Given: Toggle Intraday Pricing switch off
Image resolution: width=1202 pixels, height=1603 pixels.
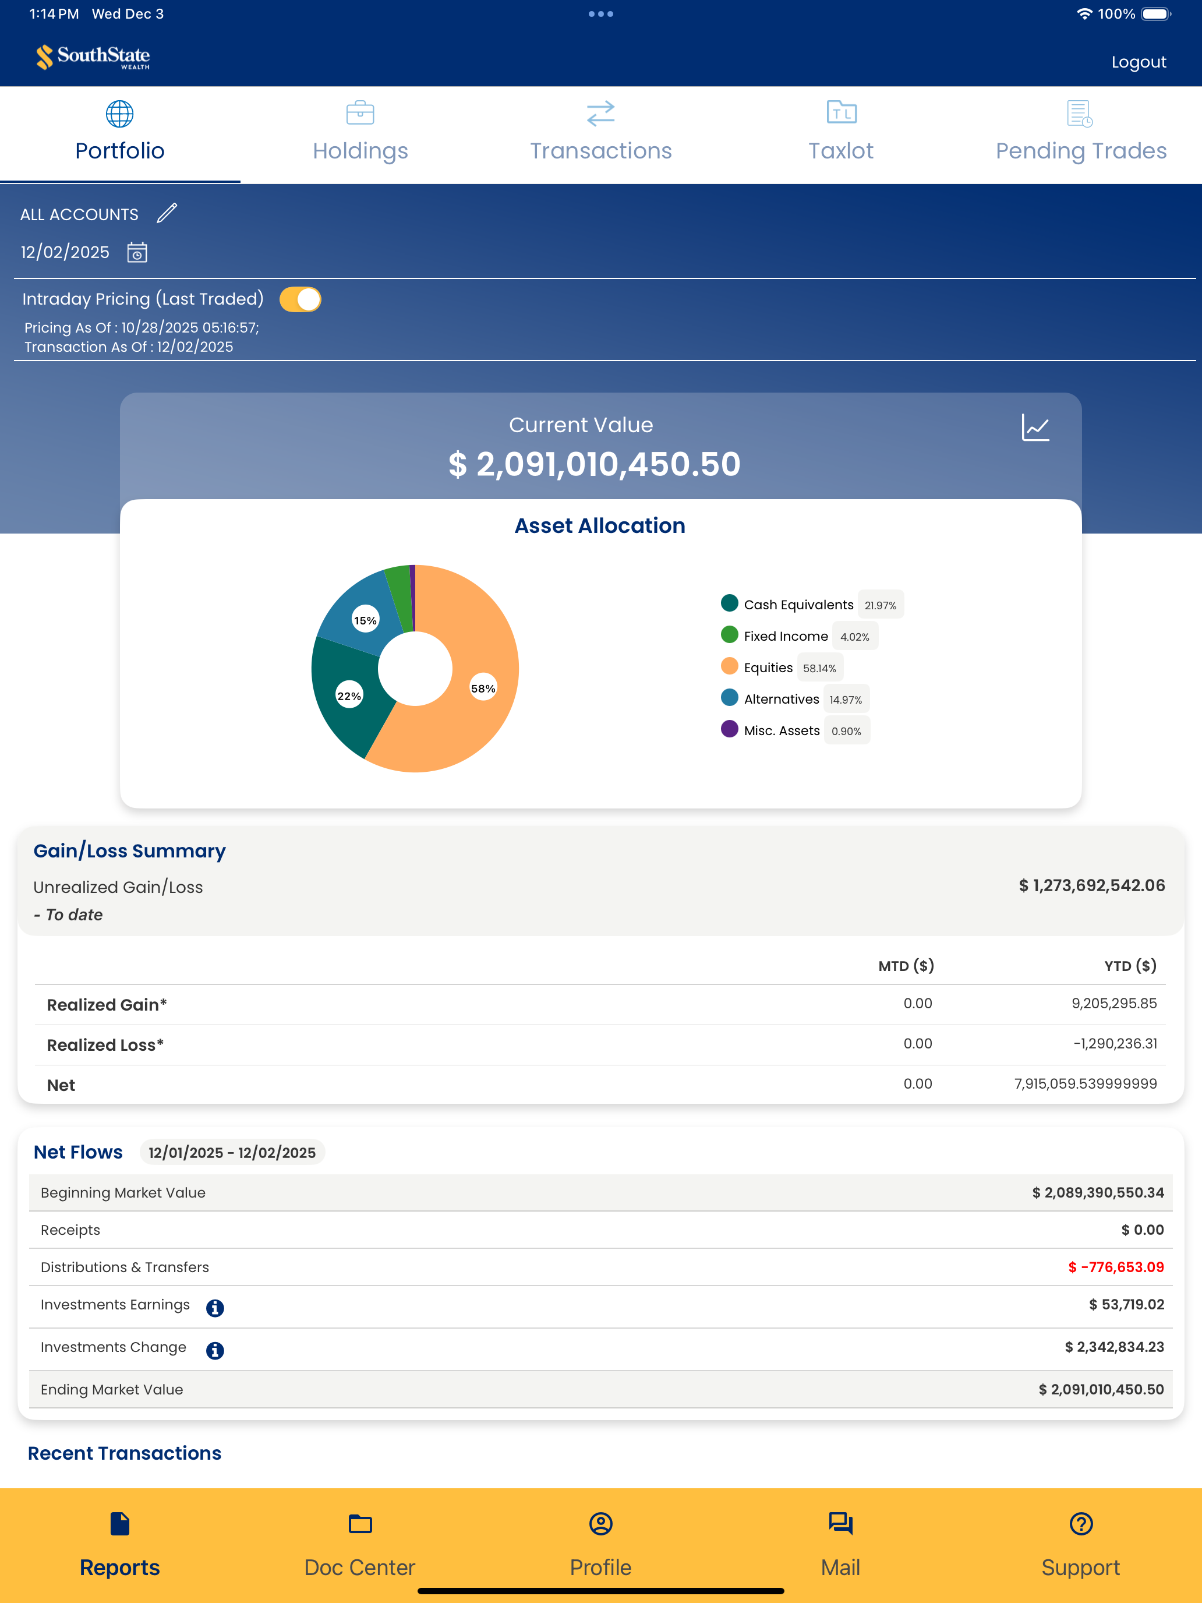Looking at the screenshot, I should point(300,299).
